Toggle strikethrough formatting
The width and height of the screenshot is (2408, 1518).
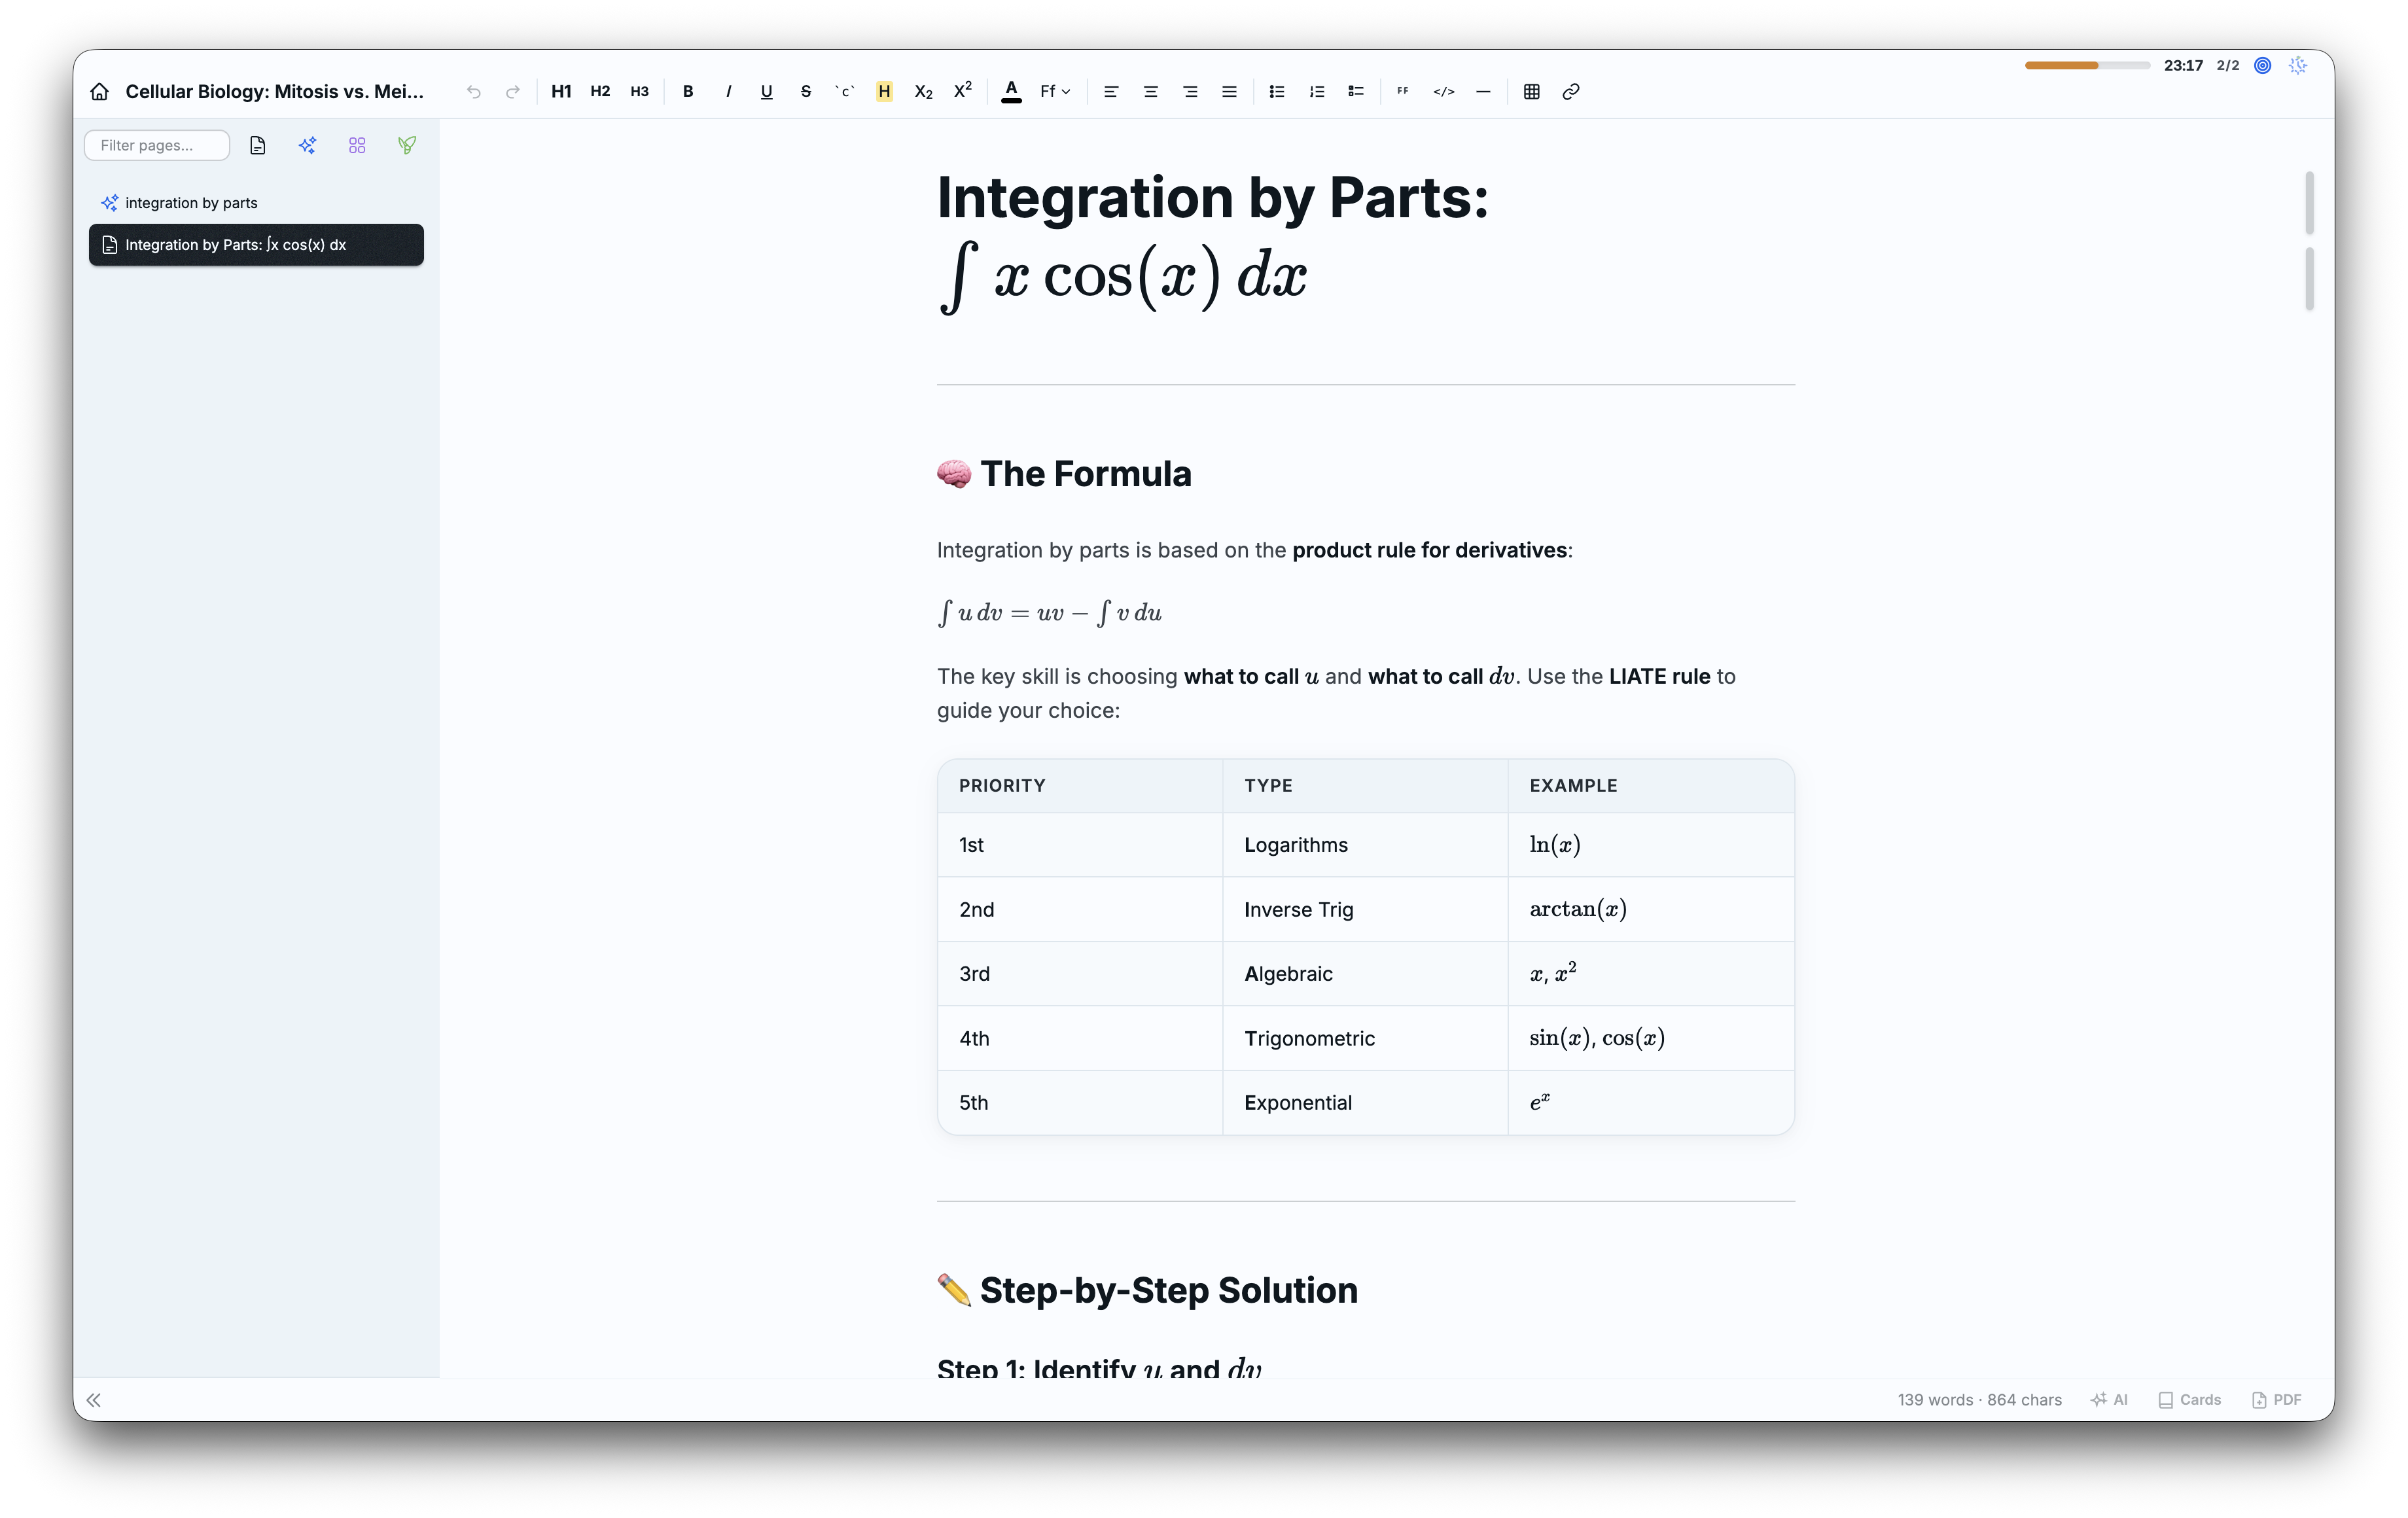(806, 91)
